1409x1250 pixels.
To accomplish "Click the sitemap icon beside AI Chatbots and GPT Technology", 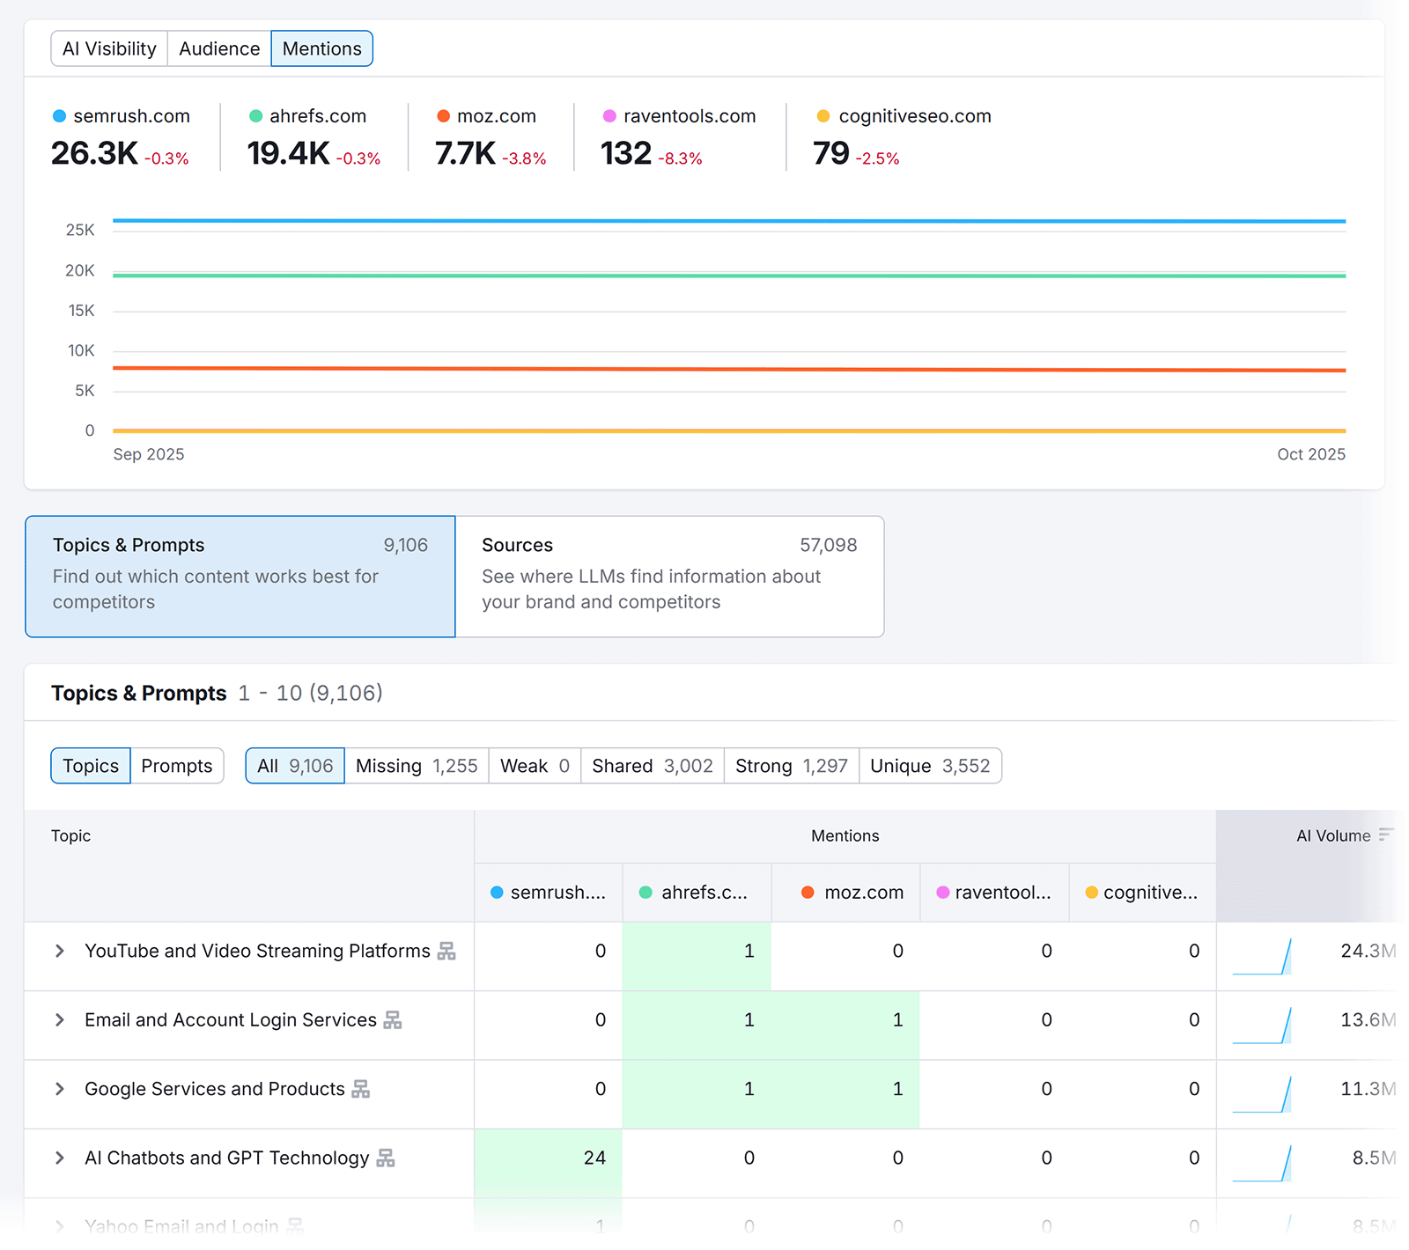I will click(387, 1158).
